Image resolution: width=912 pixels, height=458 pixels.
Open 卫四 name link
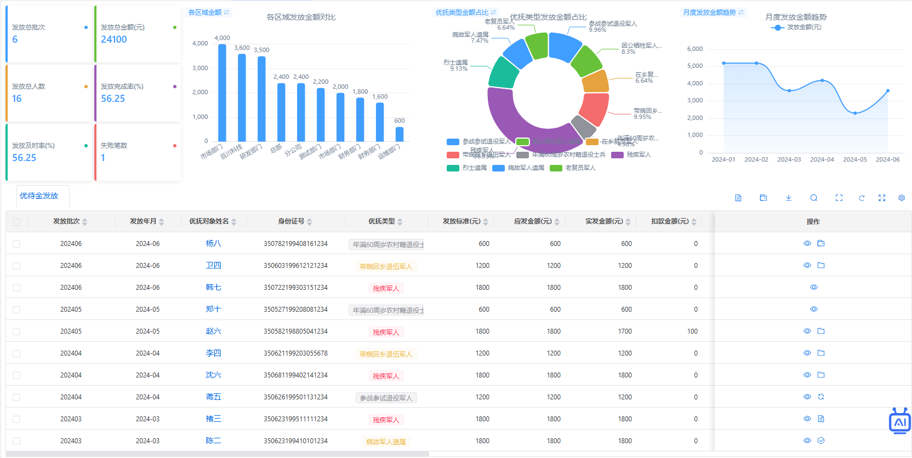[213, 265]
